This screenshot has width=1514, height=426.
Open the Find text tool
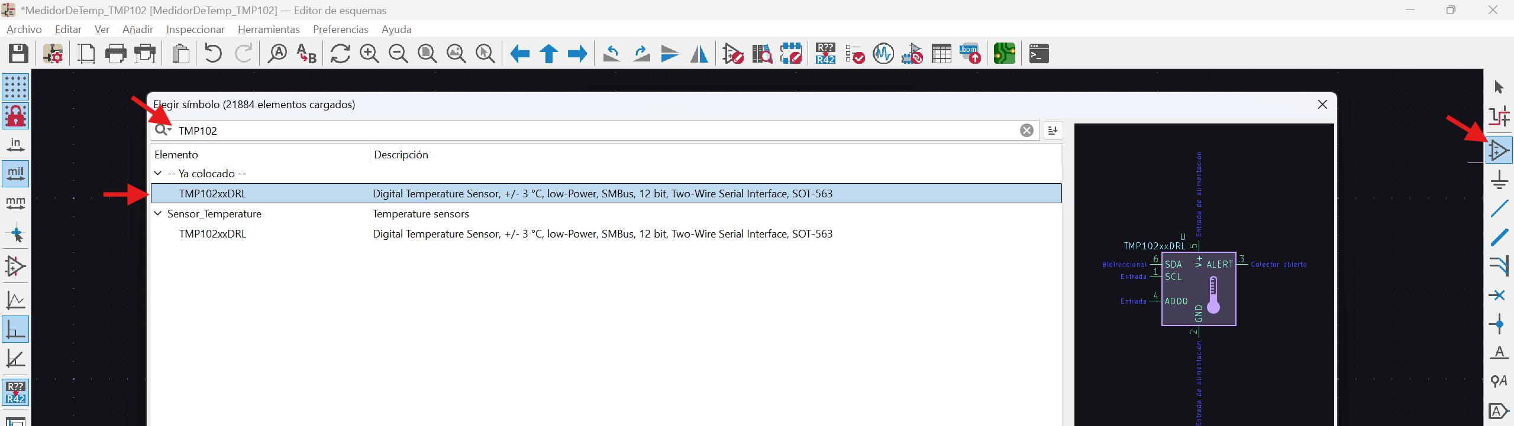(x=277, y=54)
